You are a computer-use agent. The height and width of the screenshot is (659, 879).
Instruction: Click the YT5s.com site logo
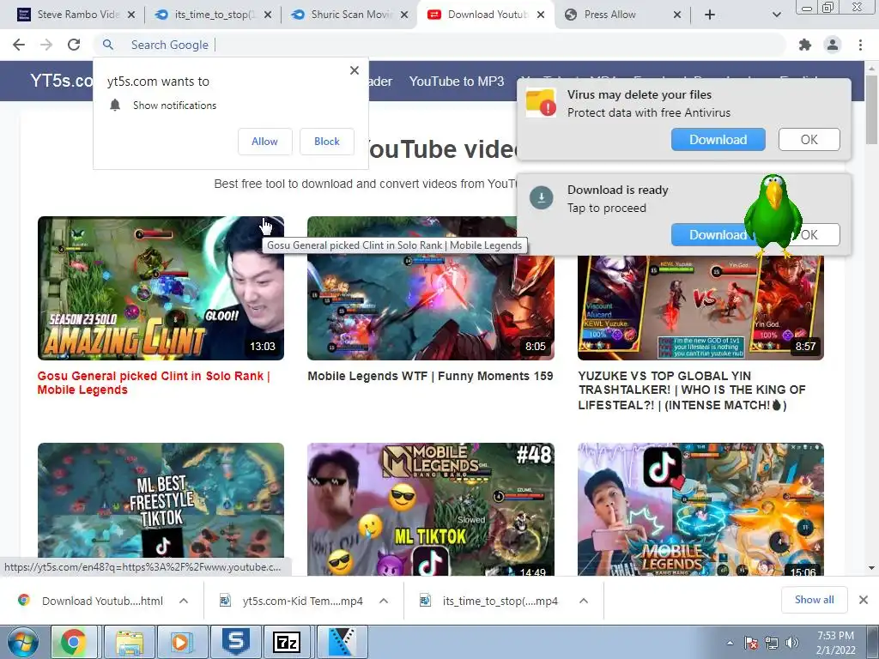pos(62,81)
